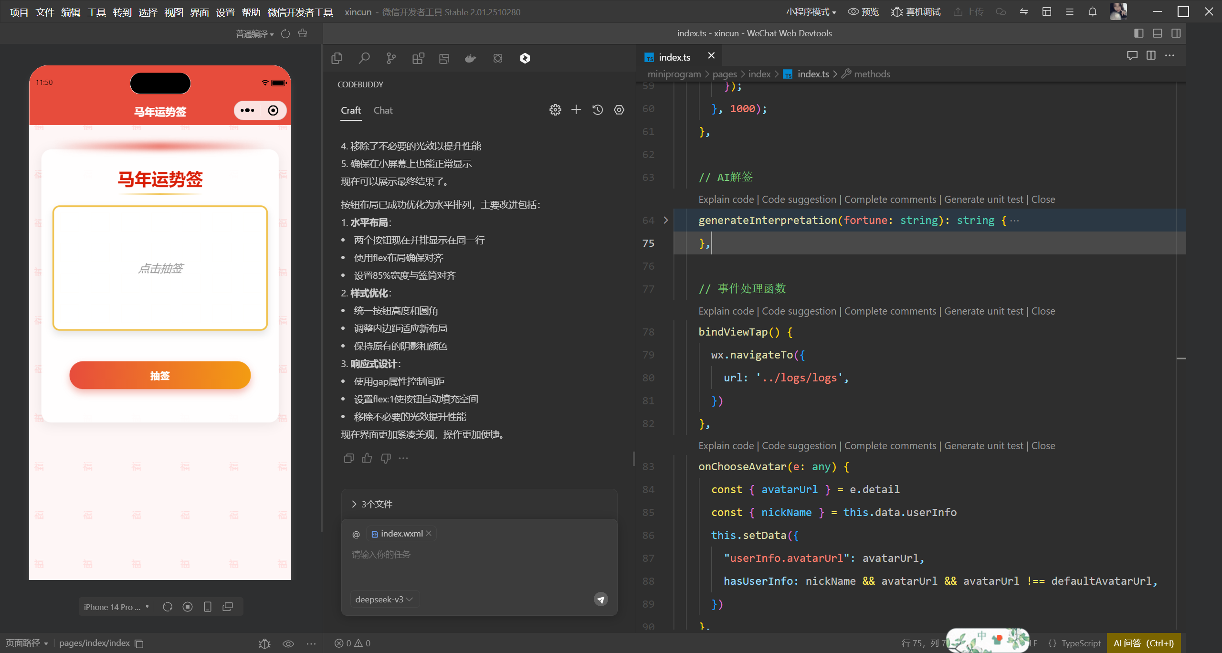Expand the 3个文件 file list

click(372, 504)
